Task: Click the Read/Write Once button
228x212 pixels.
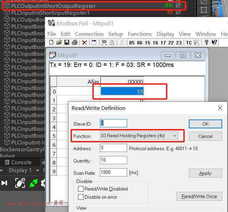Action: tap(199, 196)
